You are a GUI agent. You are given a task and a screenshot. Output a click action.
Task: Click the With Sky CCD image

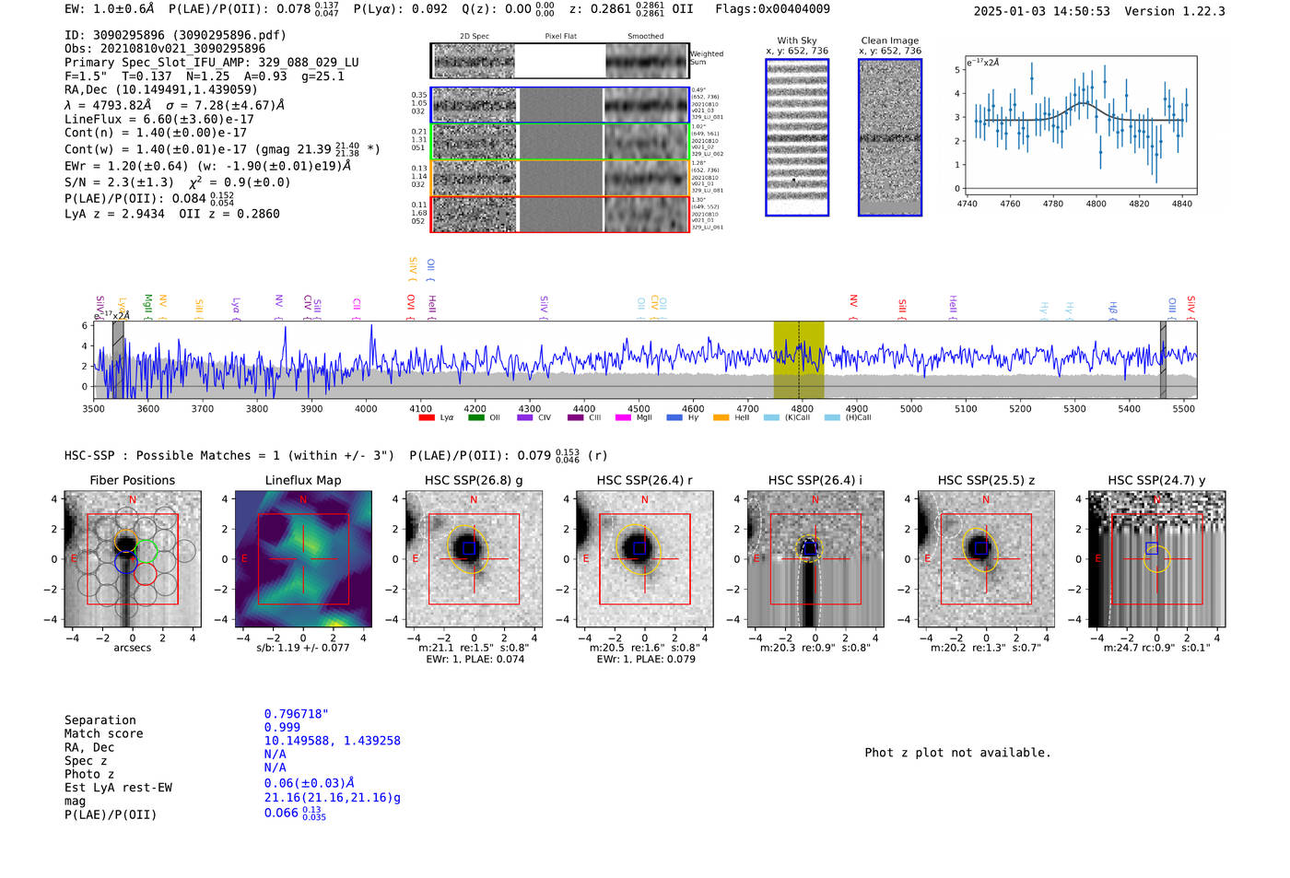click(x=797, y=137)
